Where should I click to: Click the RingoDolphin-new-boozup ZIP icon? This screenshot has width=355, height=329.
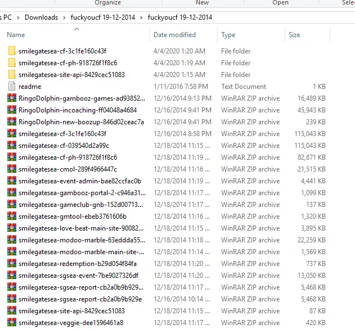tap(12, 121)
